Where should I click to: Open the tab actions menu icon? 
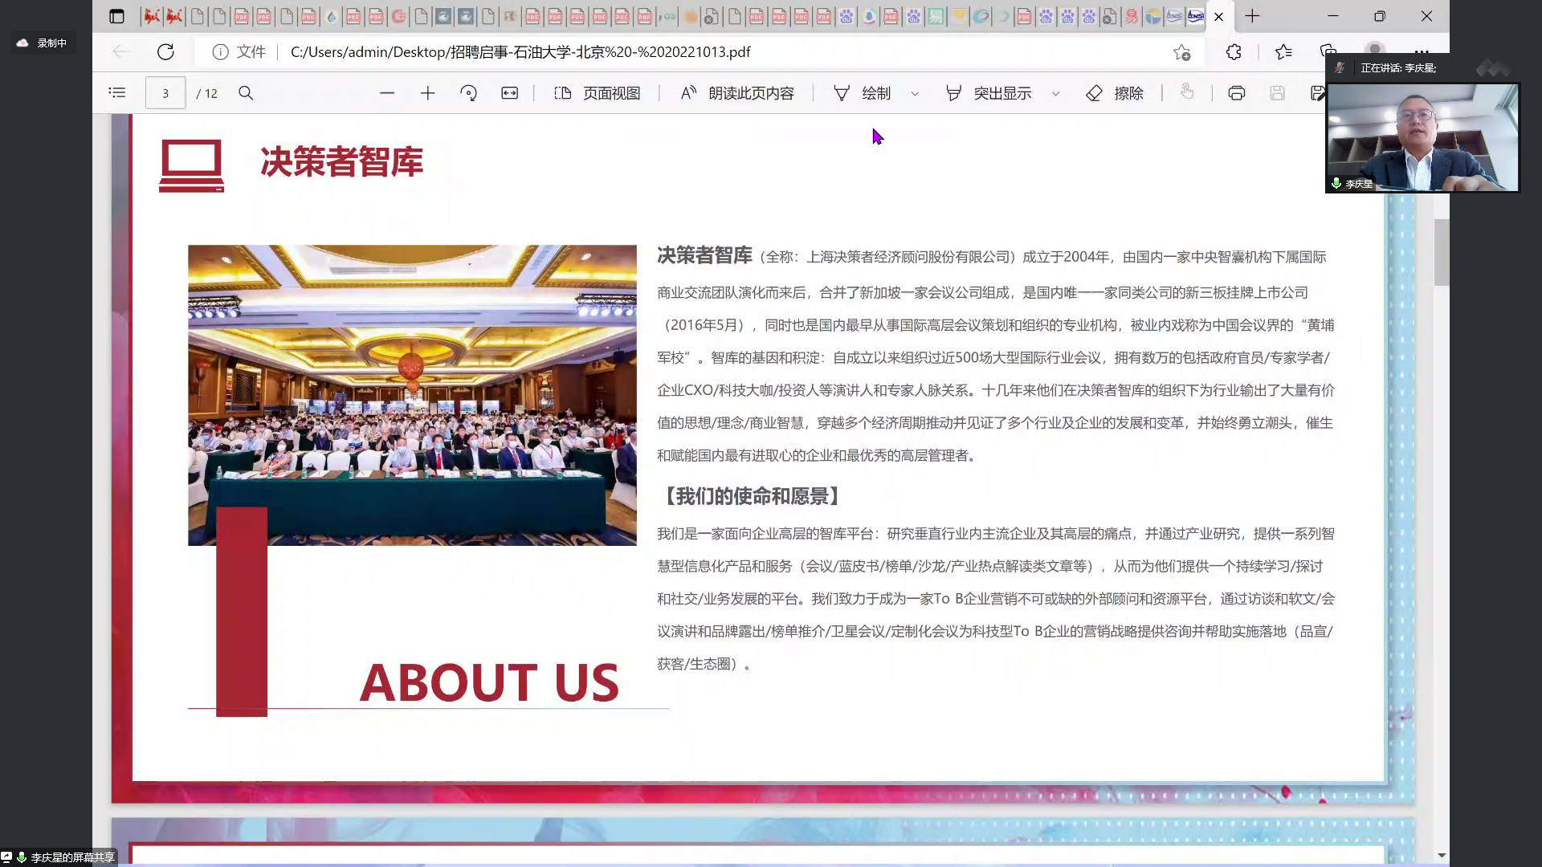[x=116, y=16]
